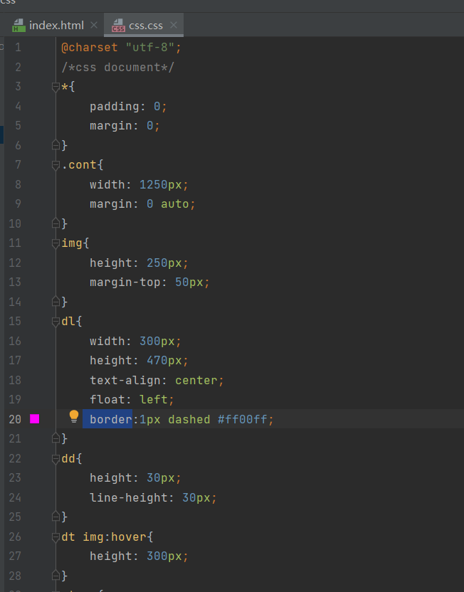Collapse the .cont rule block
The width and height of the screenshot is (464, 592).
point(56,165)
